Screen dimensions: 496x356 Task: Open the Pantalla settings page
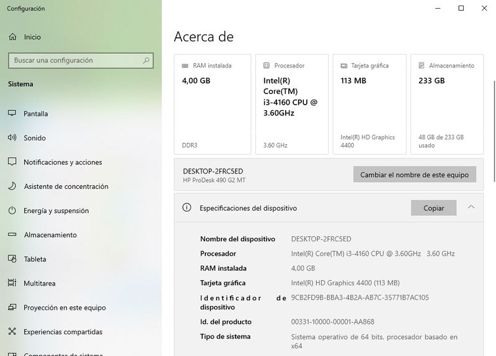(81, 114)
